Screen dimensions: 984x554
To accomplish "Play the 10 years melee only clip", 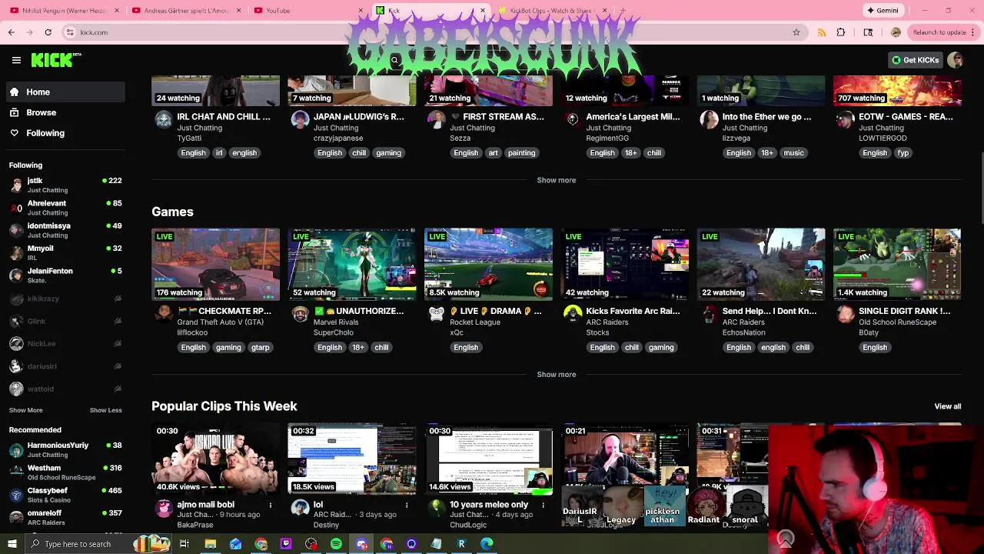I will 488,458.
